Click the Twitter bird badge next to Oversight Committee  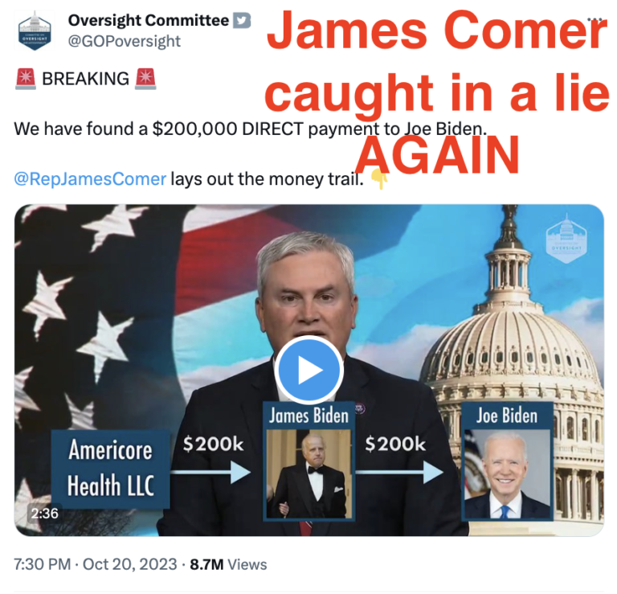pos(242,20)
